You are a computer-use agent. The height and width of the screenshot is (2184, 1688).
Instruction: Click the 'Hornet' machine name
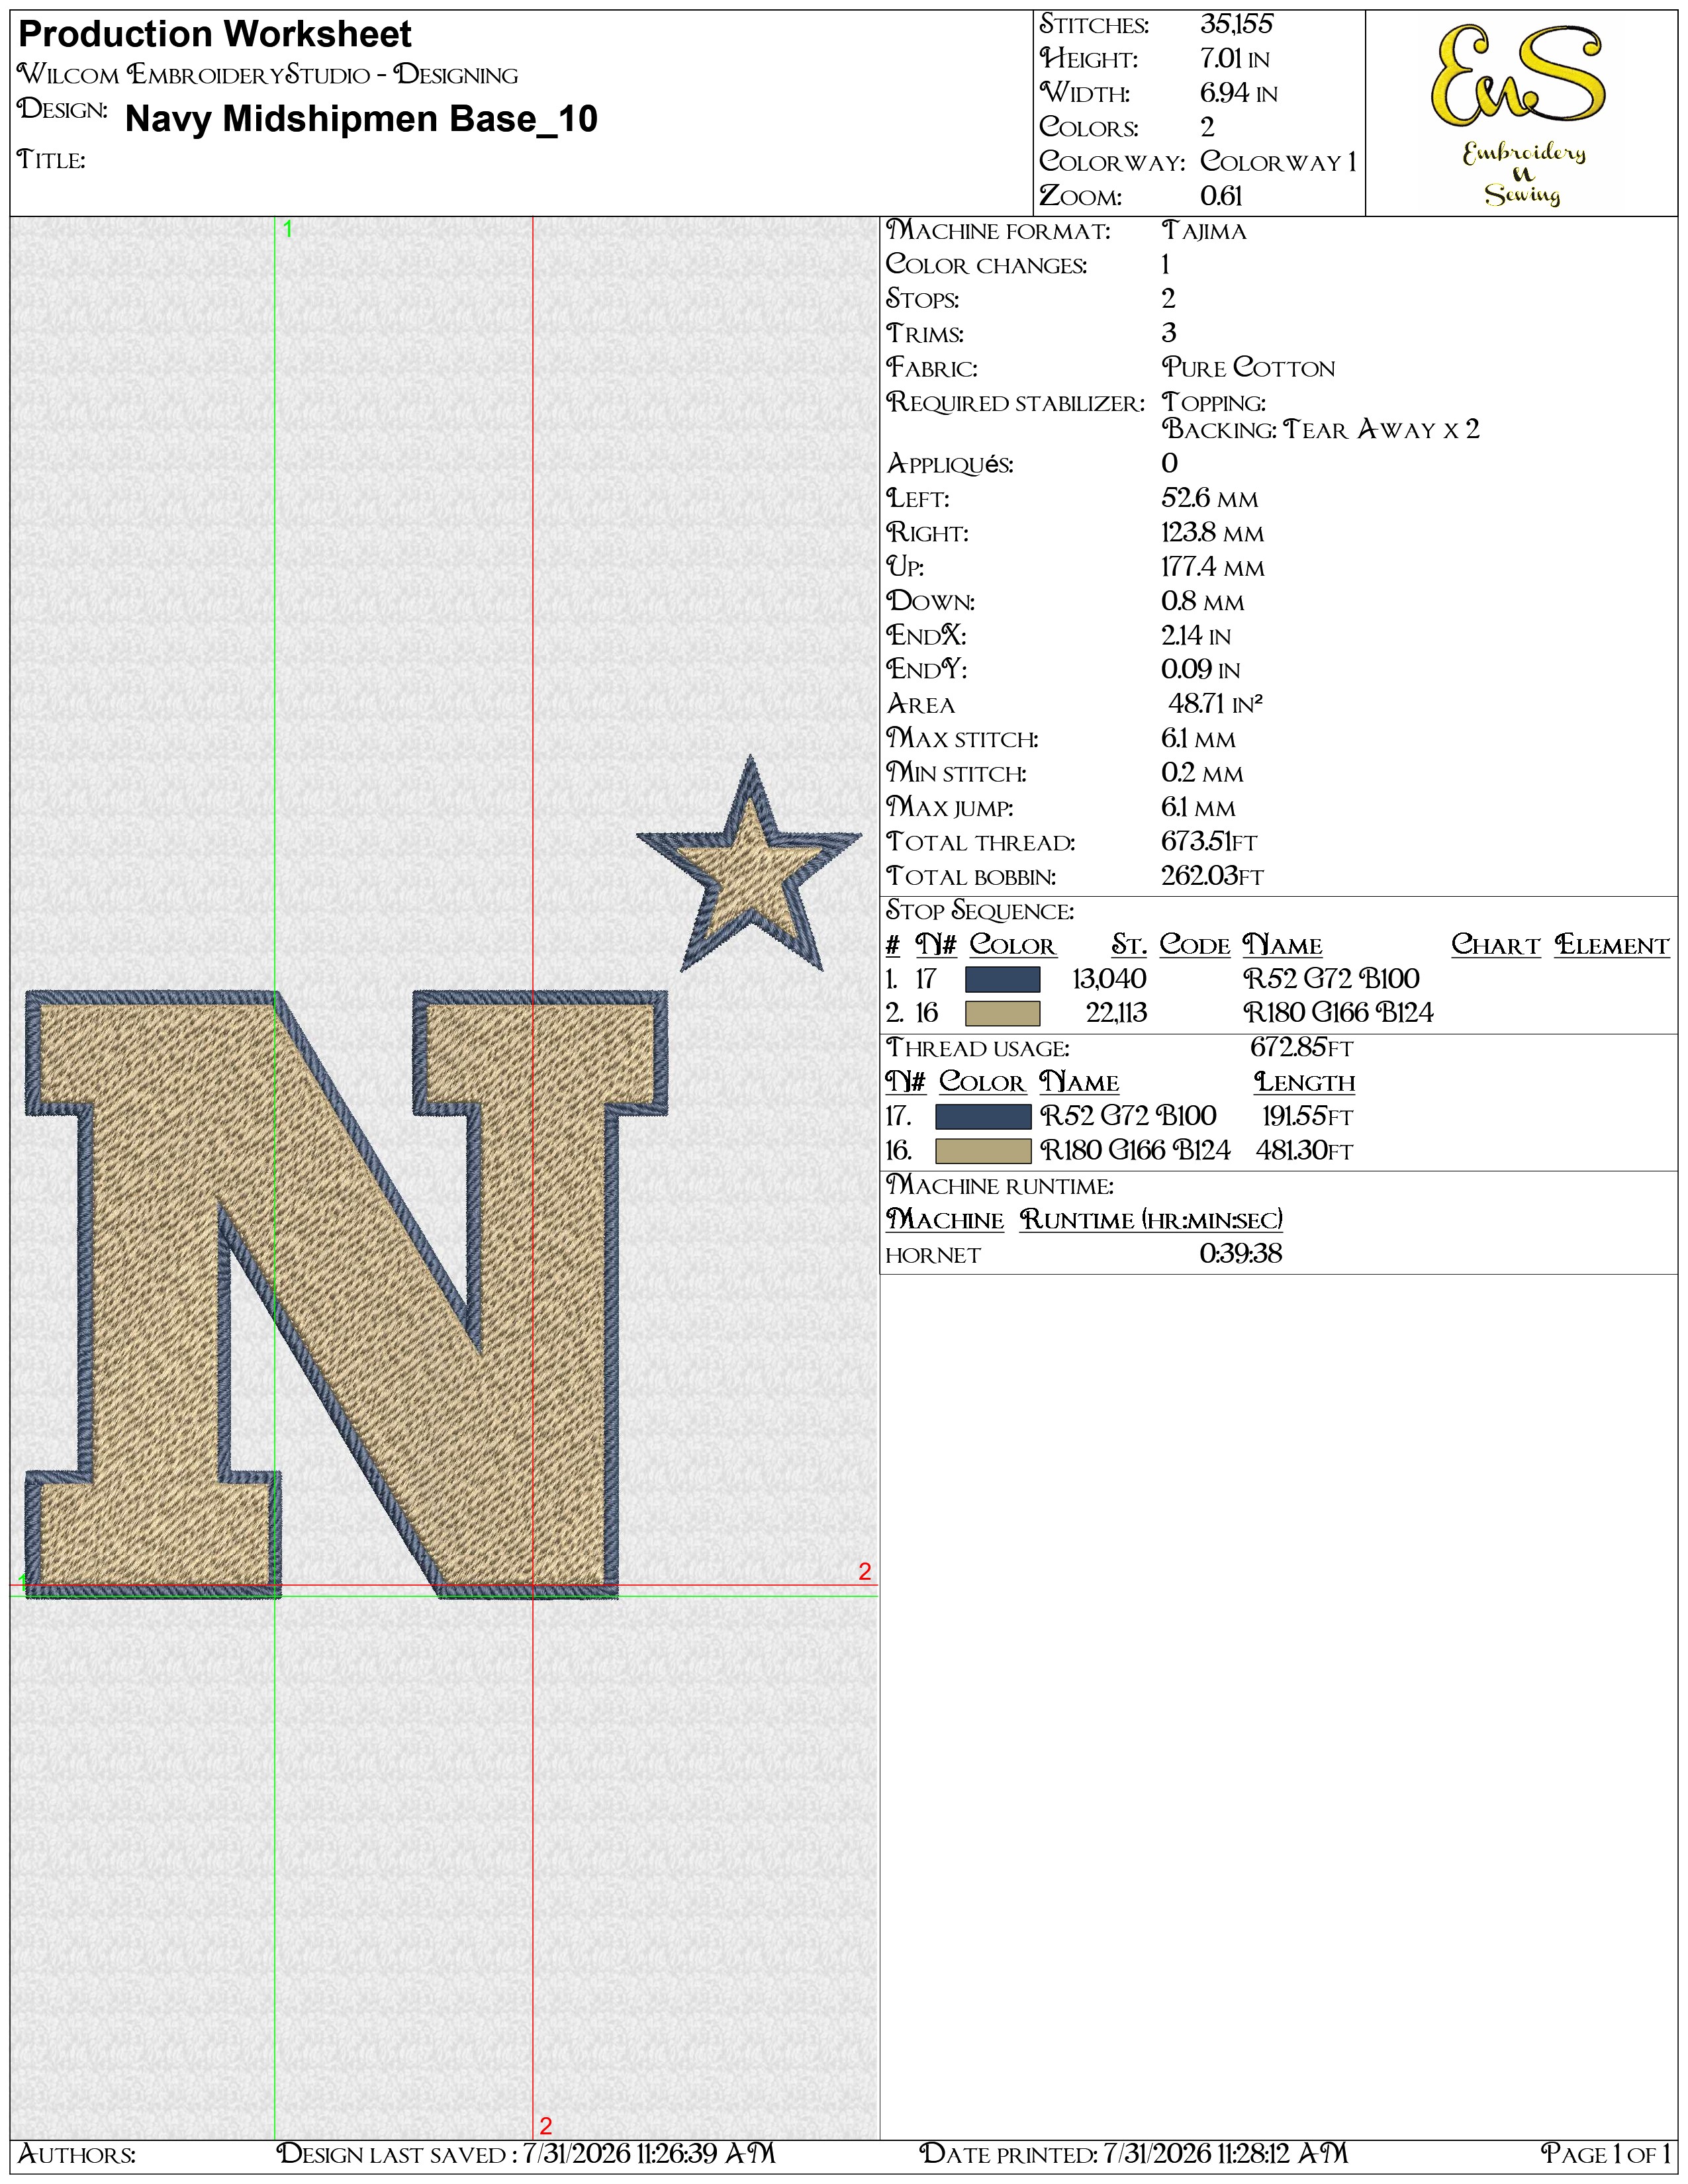click(933, 1255)
